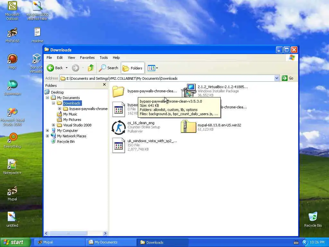Select Microsoft Visual Studio 2008 shortcut
Viewport: 329px width, 247px height.
click(12, 116)
